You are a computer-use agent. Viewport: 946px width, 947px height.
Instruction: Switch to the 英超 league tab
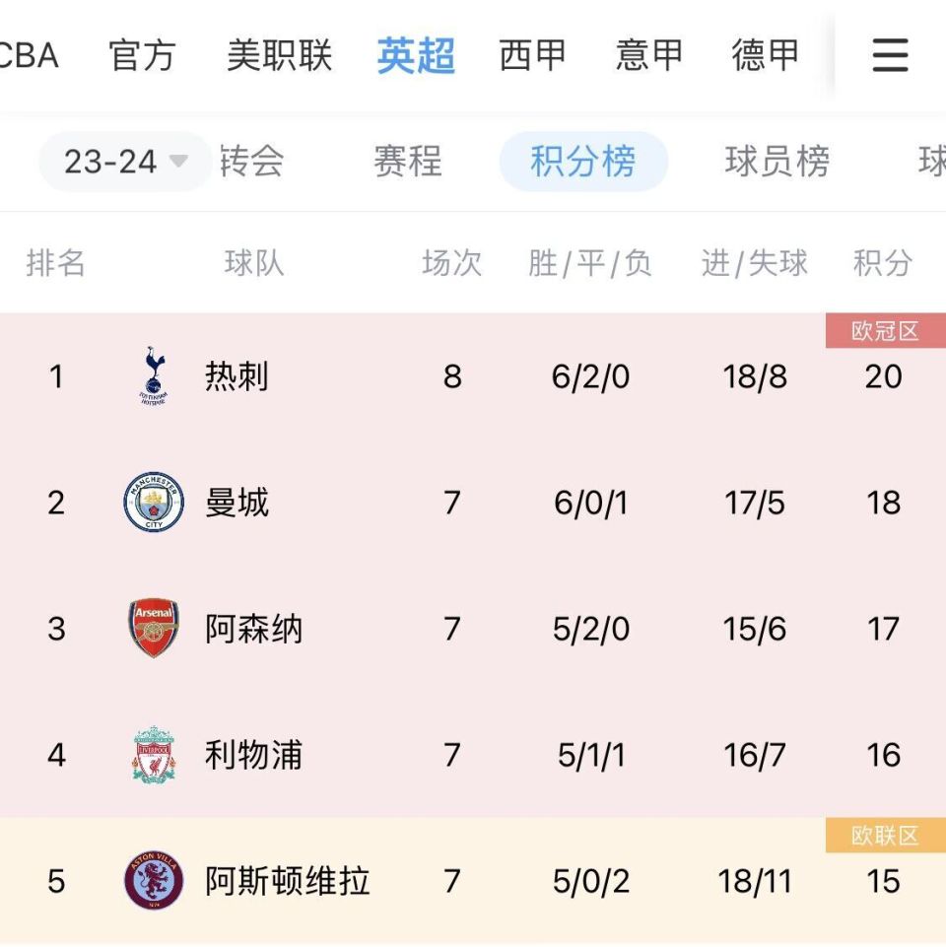click(415, 56)
